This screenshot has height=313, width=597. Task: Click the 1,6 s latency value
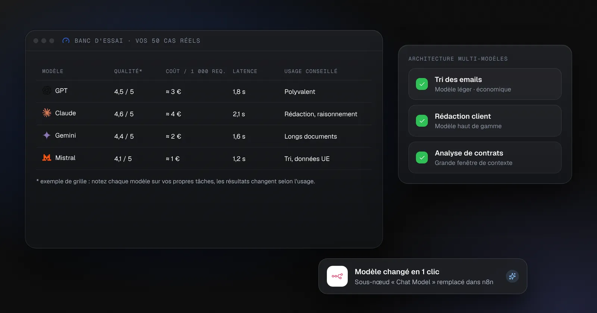point(239,136)
